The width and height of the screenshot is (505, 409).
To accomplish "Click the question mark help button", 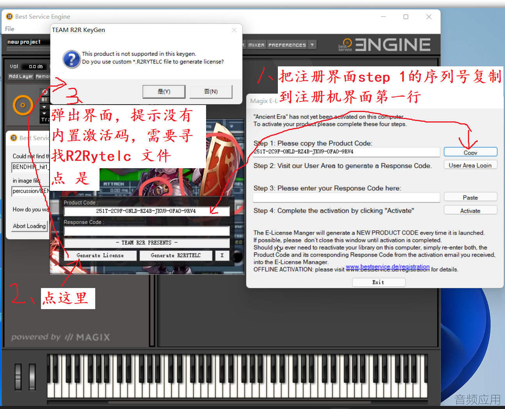I will click(312, 45).
